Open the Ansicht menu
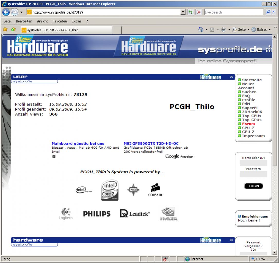Screen dimensions: 279x263 coord(42,21)
